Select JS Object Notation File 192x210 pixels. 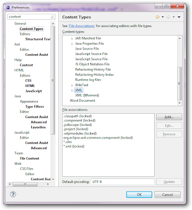click(92, 64)
